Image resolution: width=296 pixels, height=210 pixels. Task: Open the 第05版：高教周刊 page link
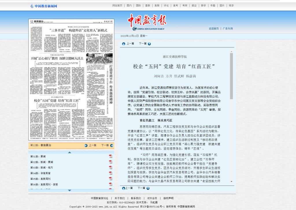[40, 179]
